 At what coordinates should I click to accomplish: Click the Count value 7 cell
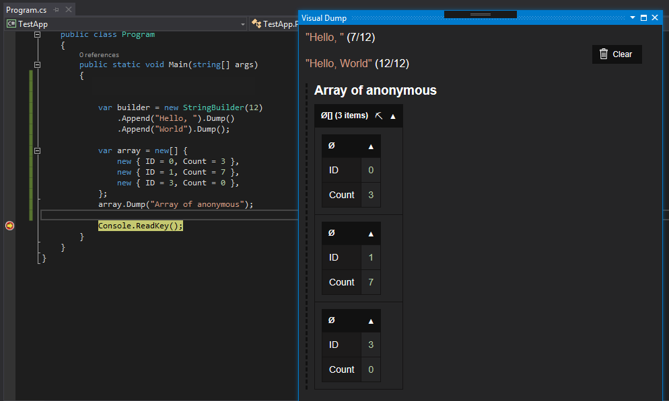click(x=371, y=282)
